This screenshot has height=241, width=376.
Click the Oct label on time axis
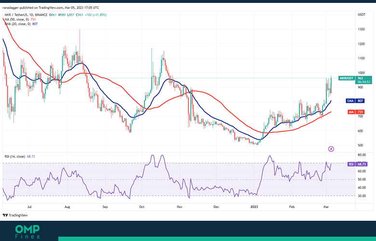tap(142, 207)
